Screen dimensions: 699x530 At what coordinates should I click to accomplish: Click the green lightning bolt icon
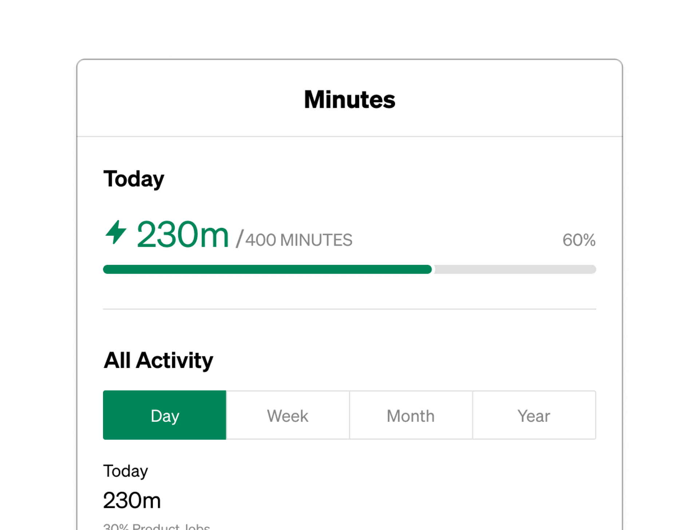click(116, 232)
